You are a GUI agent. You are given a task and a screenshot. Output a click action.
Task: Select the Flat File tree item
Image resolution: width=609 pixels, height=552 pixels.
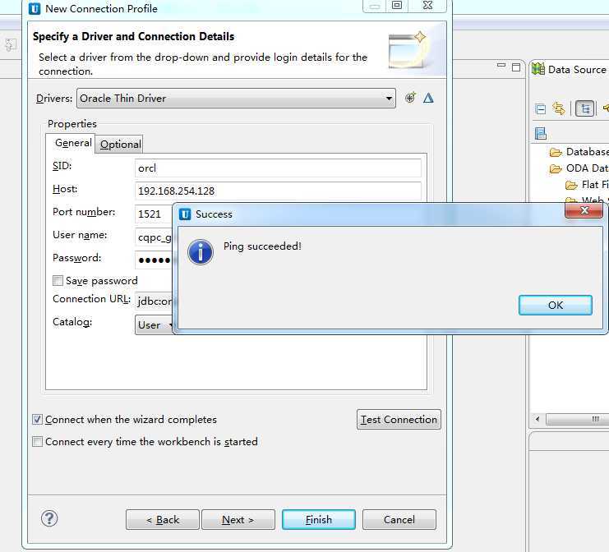pos(595,185)
